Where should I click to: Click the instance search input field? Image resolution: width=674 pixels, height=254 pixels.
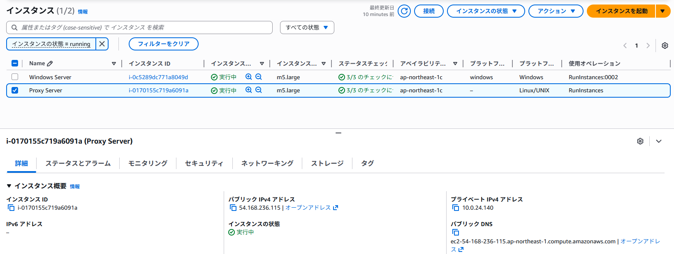(x=140, y=27)
